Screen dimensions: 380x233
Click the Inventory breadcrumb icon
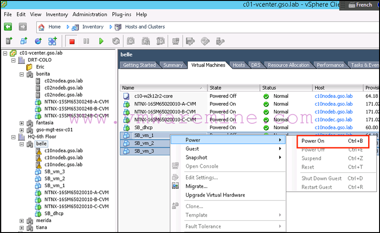[75, 27]
